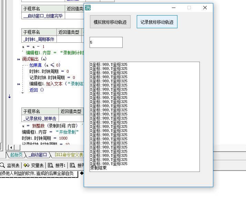This screenshot has height=205, width=246.
Task: Select the _时钟1_周期事件 subroutine name cell
Action: click(39, 39)
